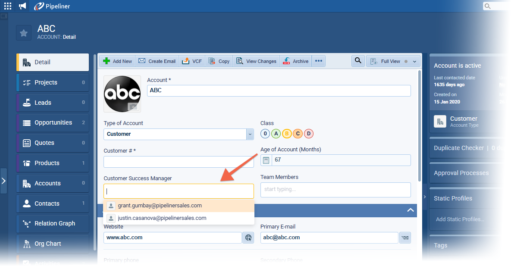The image size is (511, 266).
Task: Star the ABC account as favorite
Action: (x=24, y=33)
